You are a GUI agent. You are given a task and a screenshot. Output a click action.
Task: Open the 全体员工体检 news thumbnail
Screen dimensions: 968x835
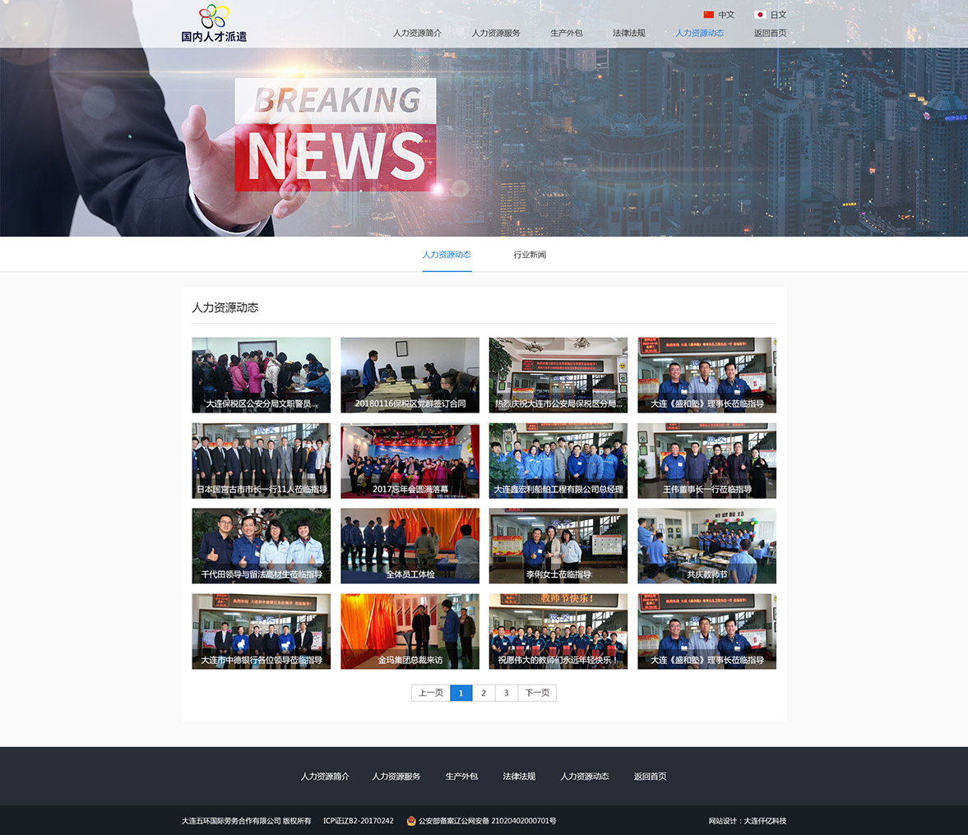coord(410,546)
